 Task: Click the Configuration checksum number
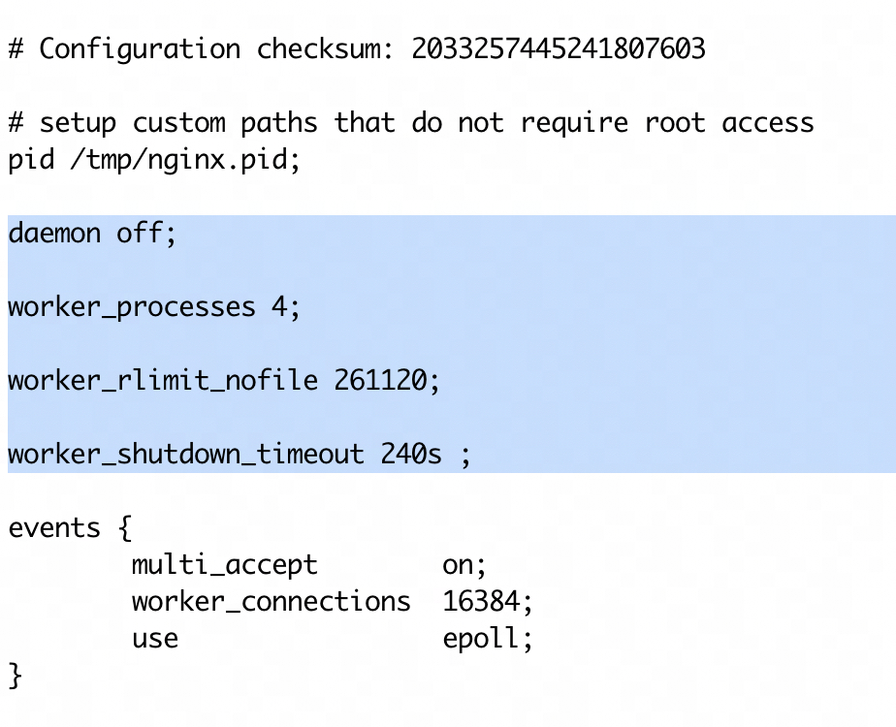(559, 48)
